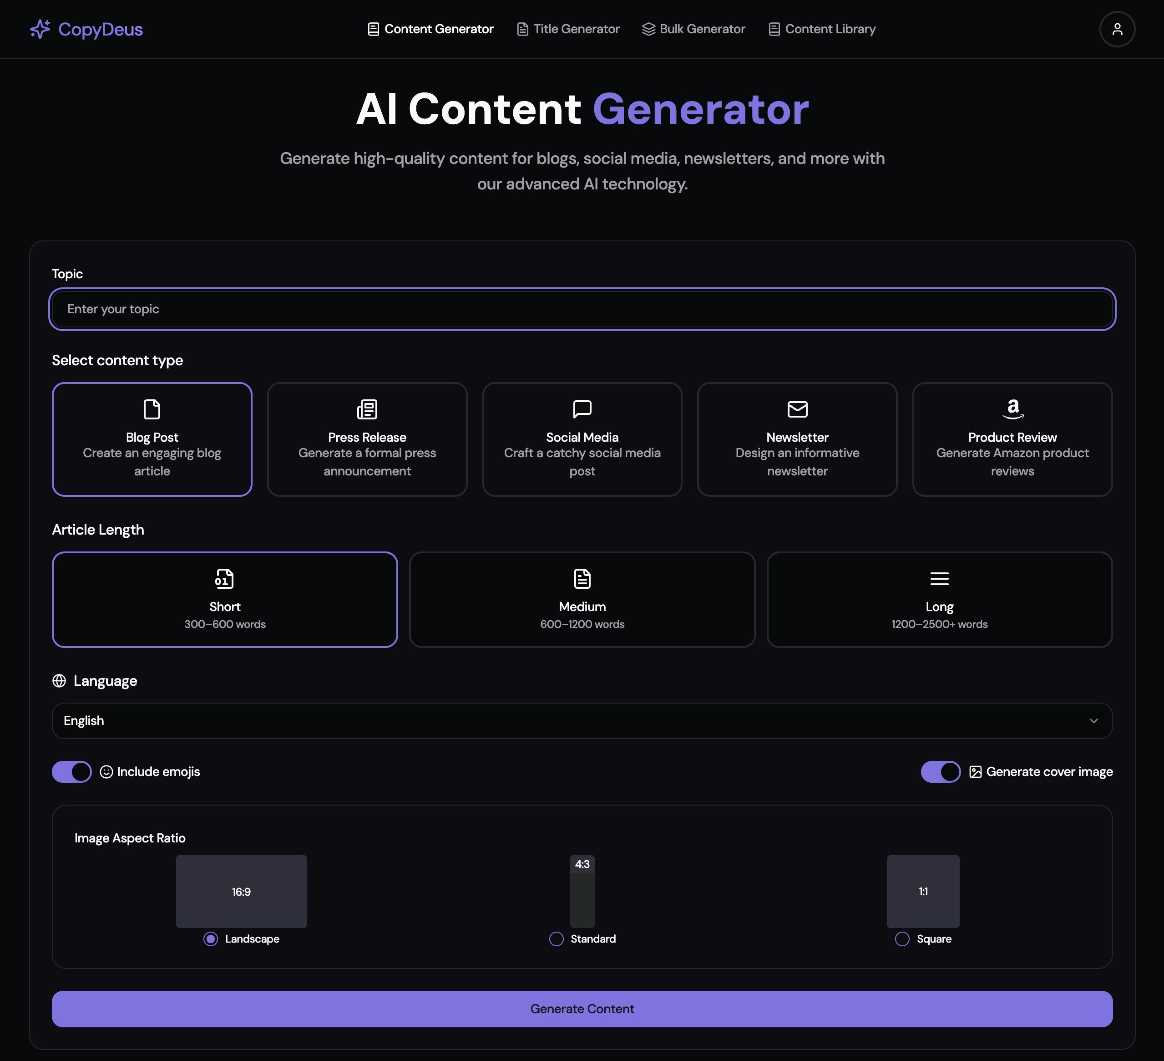1164x1061 pixels.
Task: Choose the Square aspect ratio radio
Action: tap(902, 939)
